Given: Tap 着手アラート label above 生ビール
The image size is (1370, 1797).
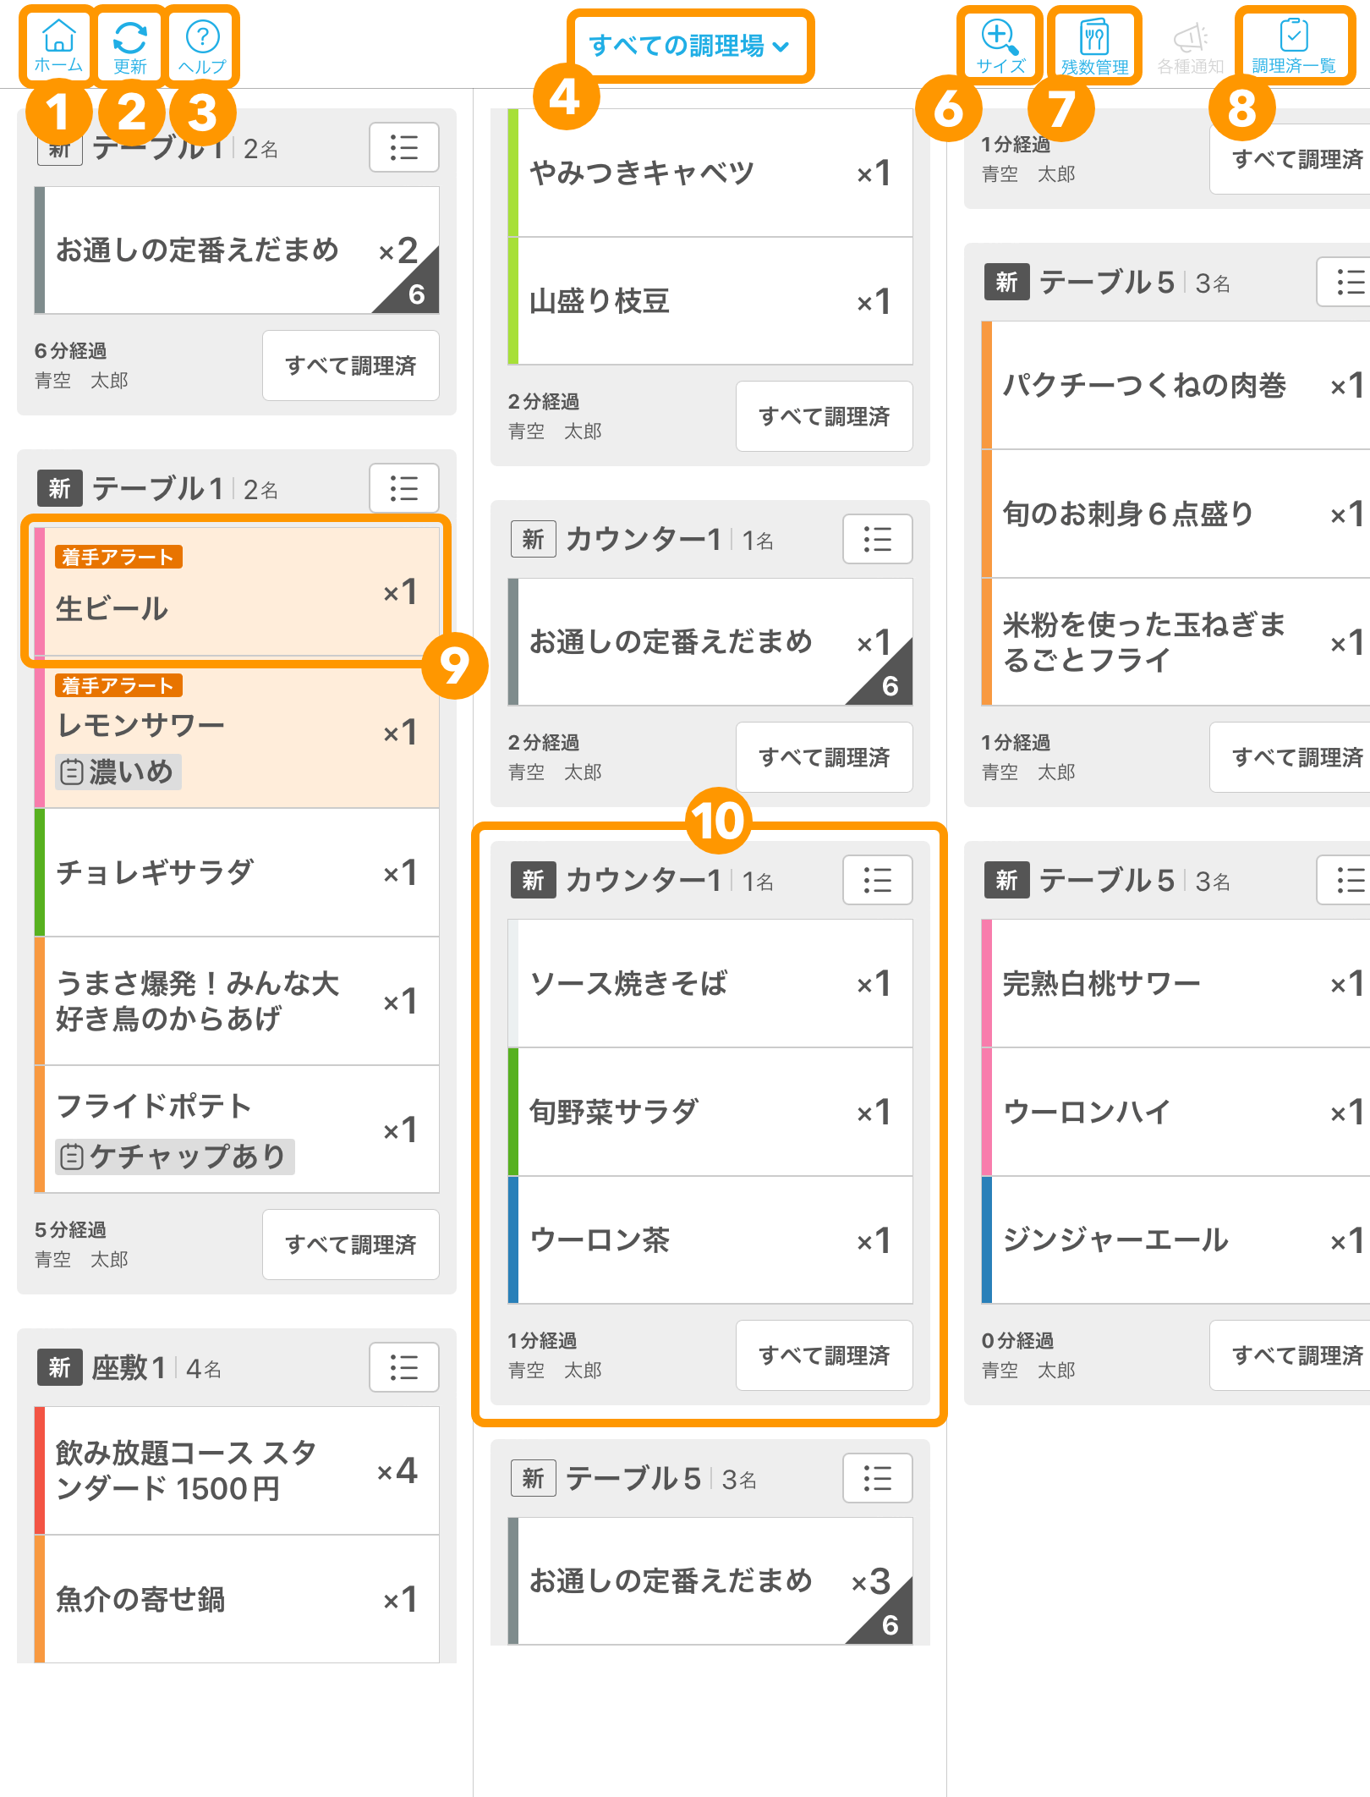Looking at the screenshot, I should 118,557.
